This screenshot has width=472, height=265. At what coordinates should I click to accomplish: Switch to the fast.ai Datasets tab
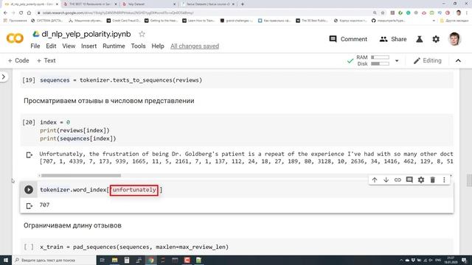click(208, 4)
